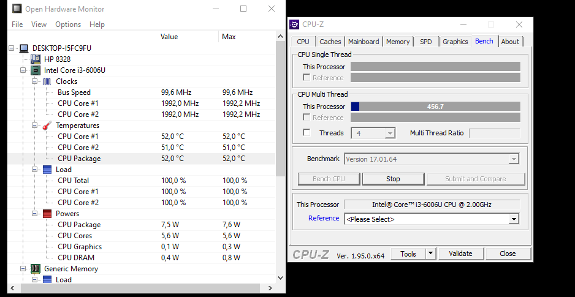Viewport: 575px width, 297px height.
Task: Click the blue Reference link
Action: pyautogui.click(x=324, y=218)
